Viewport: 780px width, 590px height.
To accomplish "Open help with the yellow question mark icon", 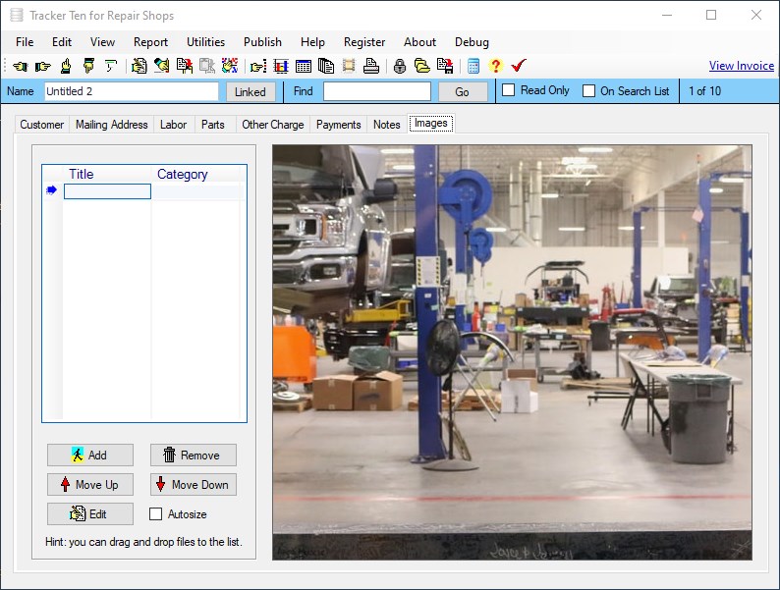I will [495, 67].
